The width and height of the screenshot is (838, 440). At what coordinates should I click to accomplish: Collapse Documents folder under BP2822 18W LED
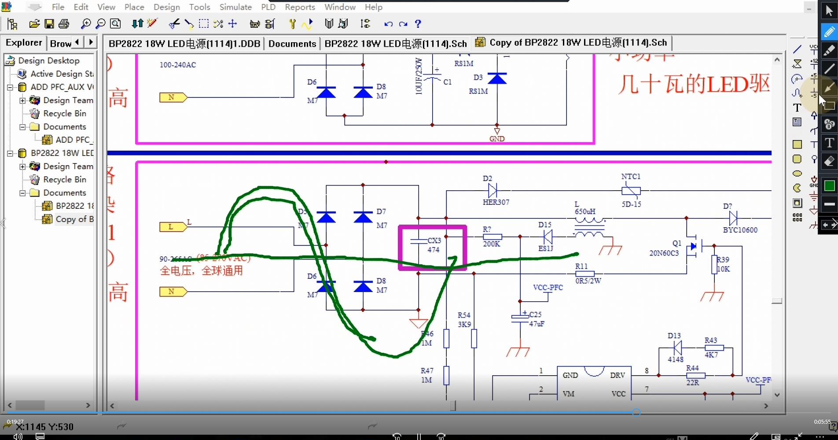22,193
